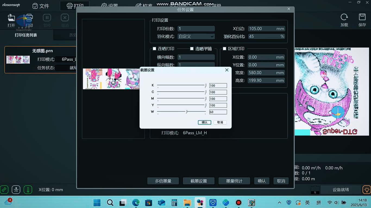Click the 打开 (Open) file icon
Screen dimensions: 371x208
(11, 18)
